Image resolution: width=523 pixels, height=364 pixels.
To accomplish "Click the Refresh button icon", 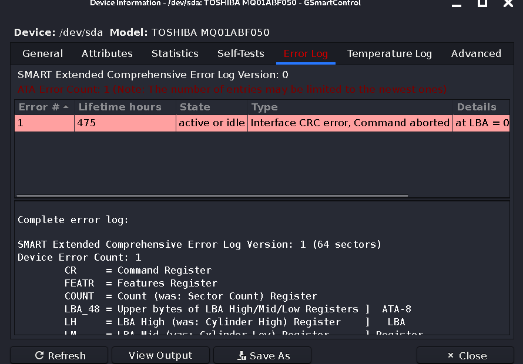I will coord(40,356).
